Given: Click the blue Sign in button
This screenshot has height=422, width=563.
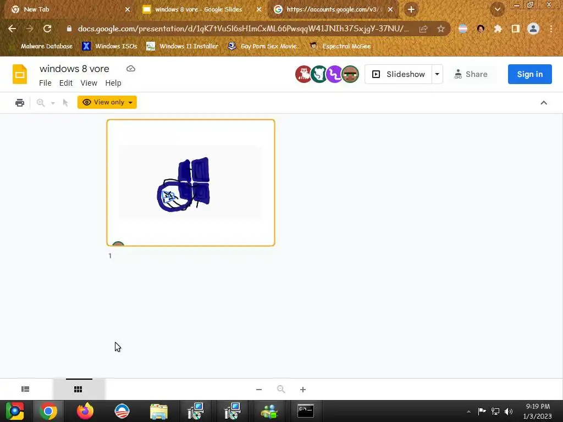Looking at the screenshot, I should pyautogui.click(x=529, y=74).
